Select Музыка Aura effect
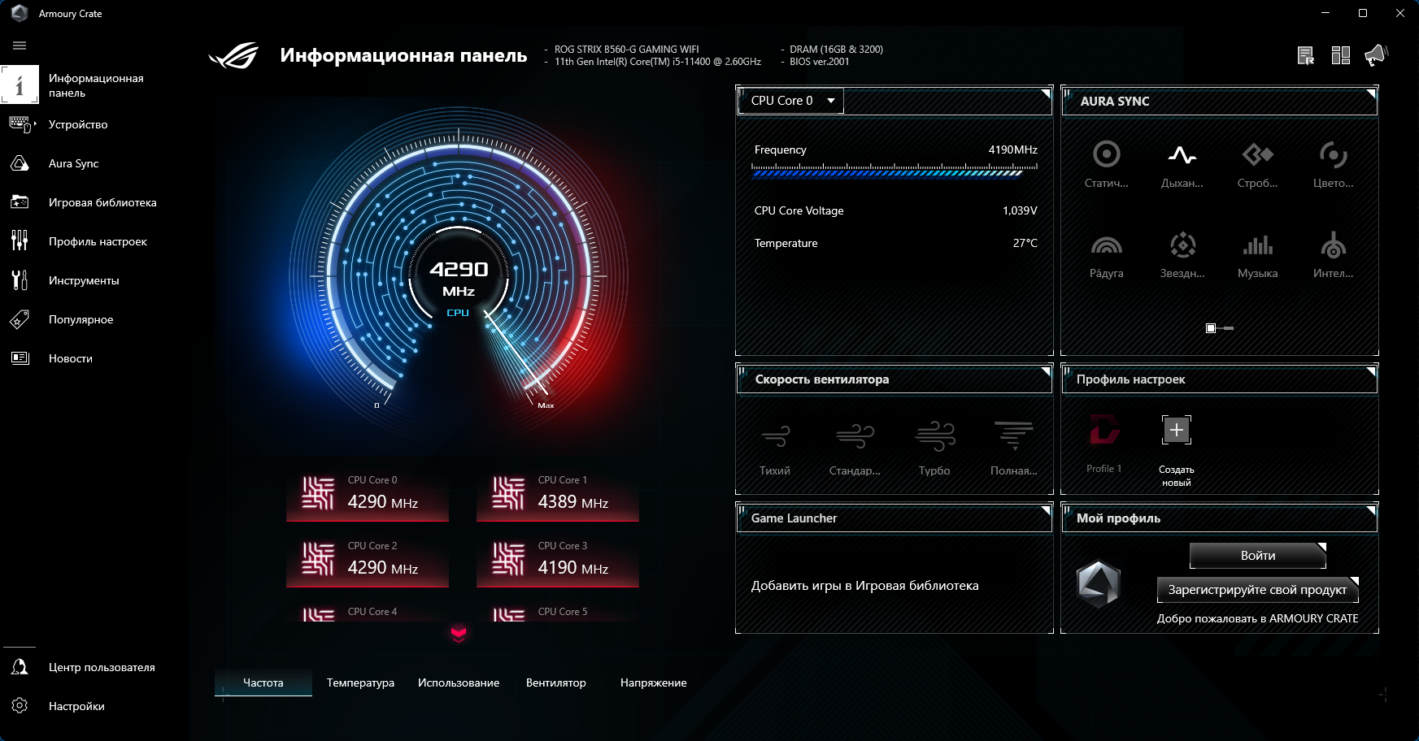 1258,254
